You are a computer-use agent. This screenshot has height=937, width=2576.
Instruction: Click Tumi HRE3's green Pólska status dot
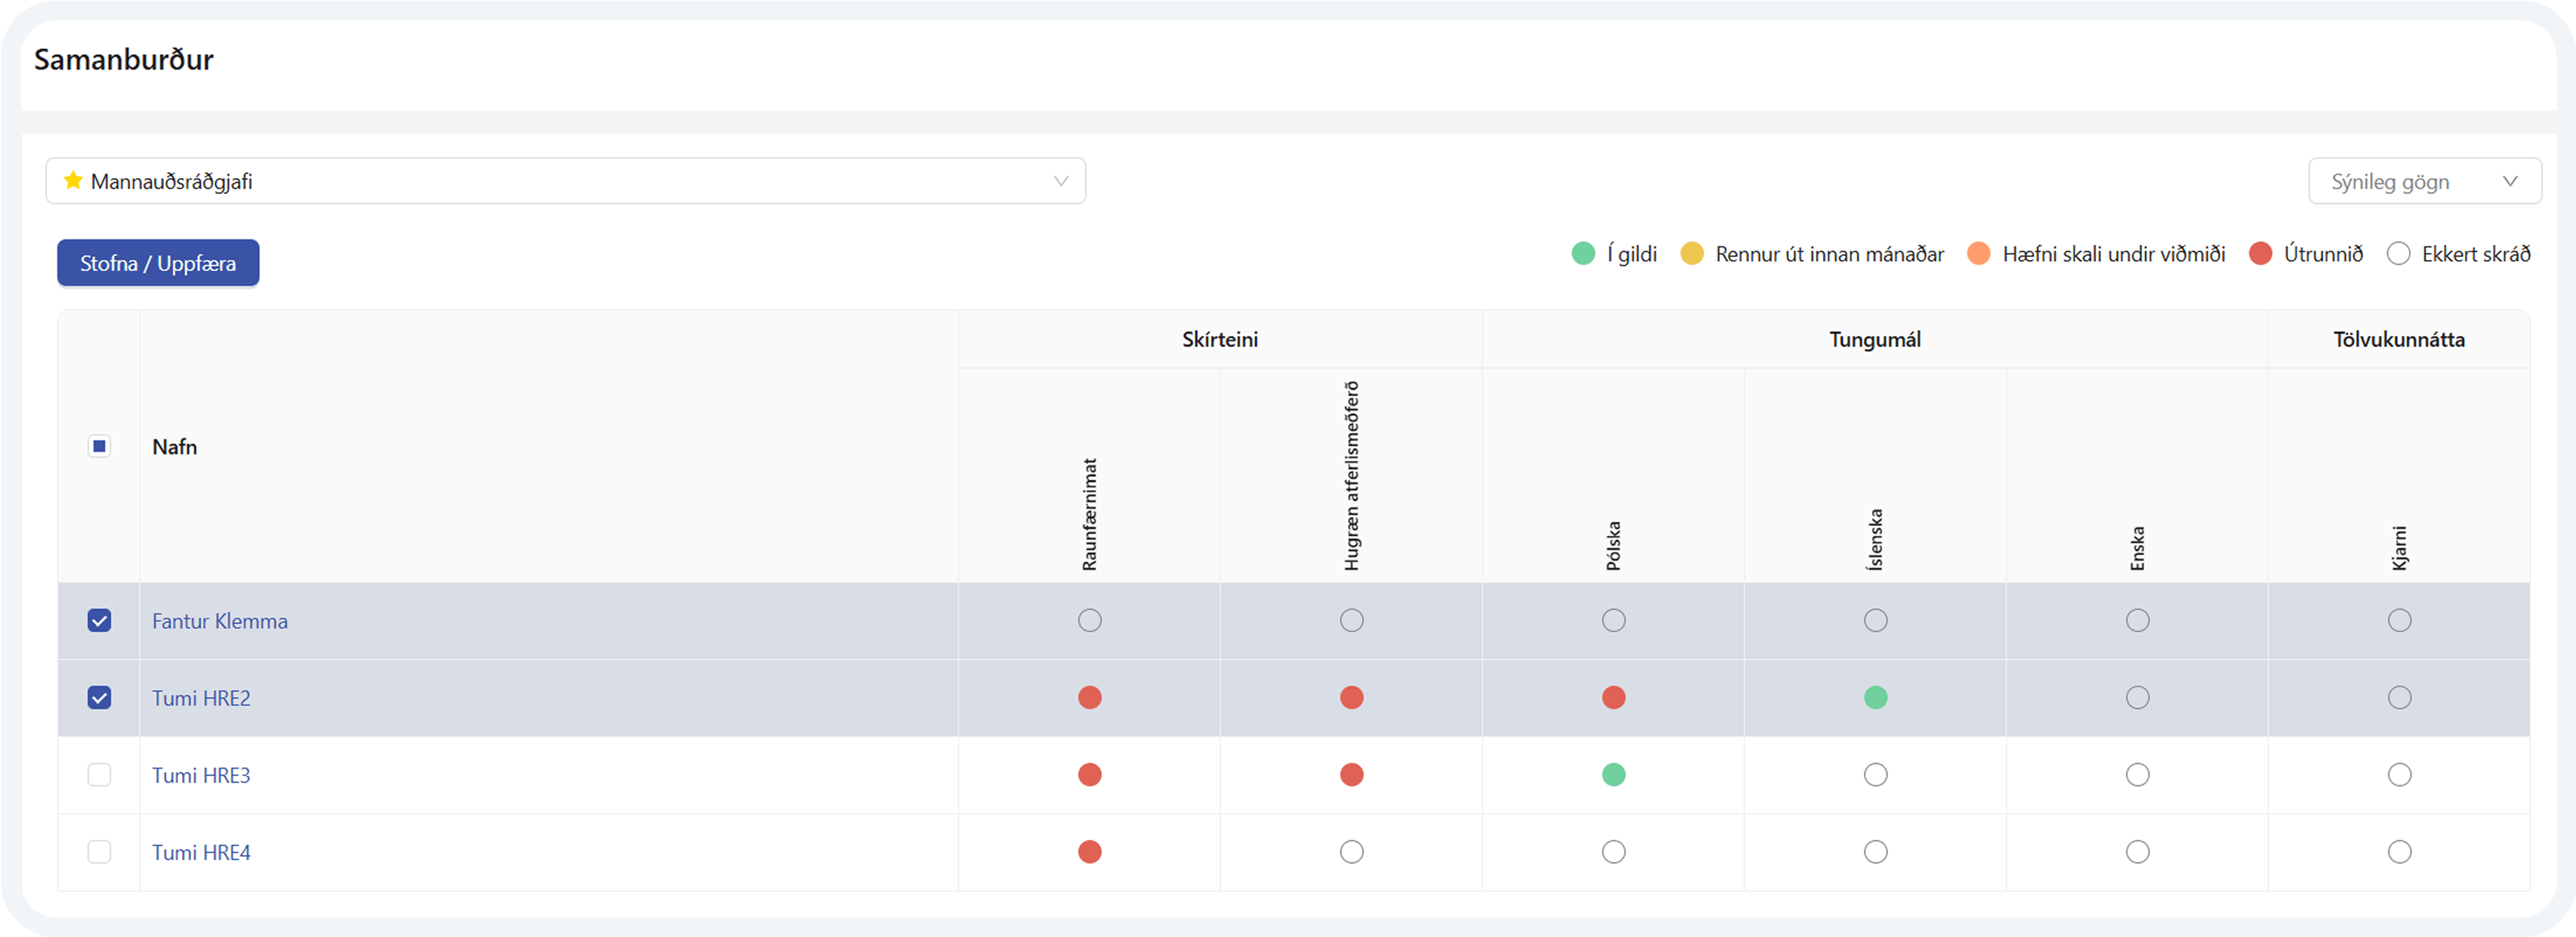1613,774
